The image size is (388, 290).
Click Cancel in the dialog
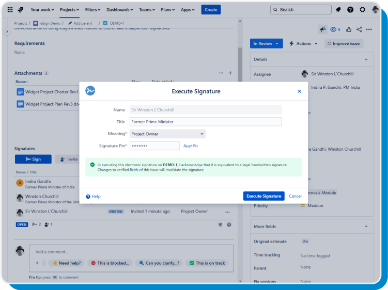(x=295, y=196)
